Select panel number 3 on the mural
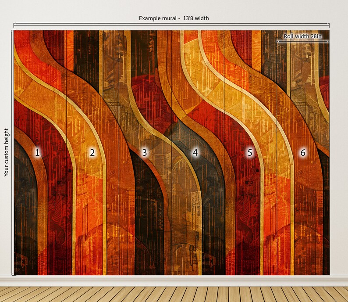The width and height of the screenshot is (348, 302). click(145, 153)
